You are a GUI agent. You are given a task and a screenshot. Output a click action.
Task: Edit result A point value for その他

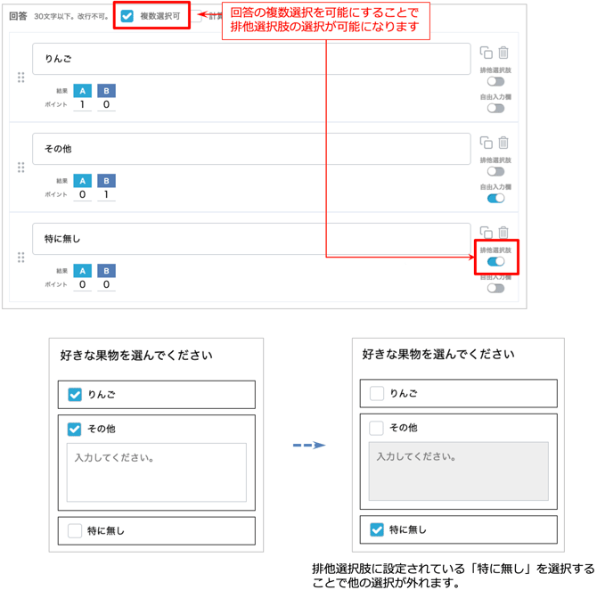click(82, 194)
